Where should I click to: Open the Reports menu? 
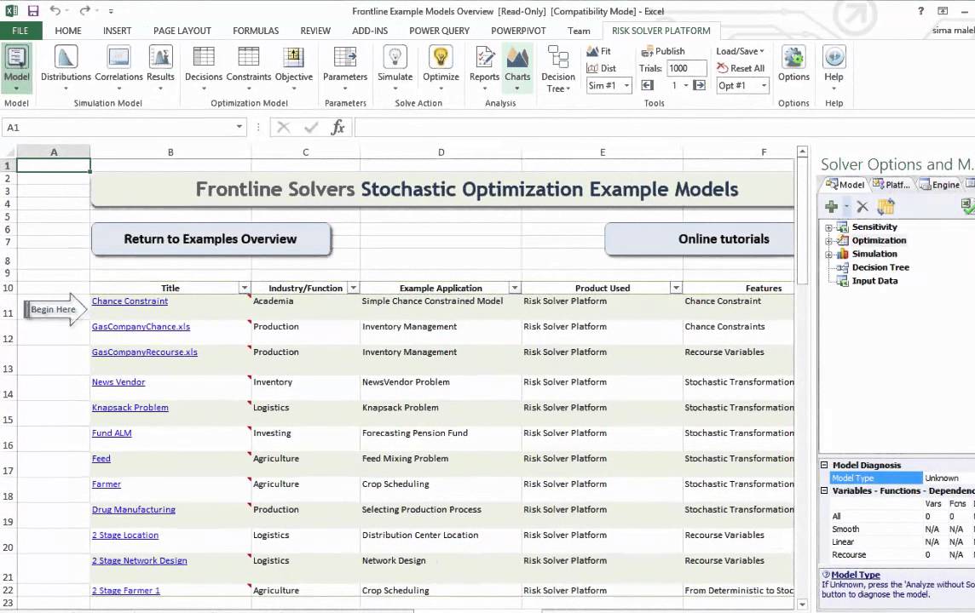[x=484, y=68]
